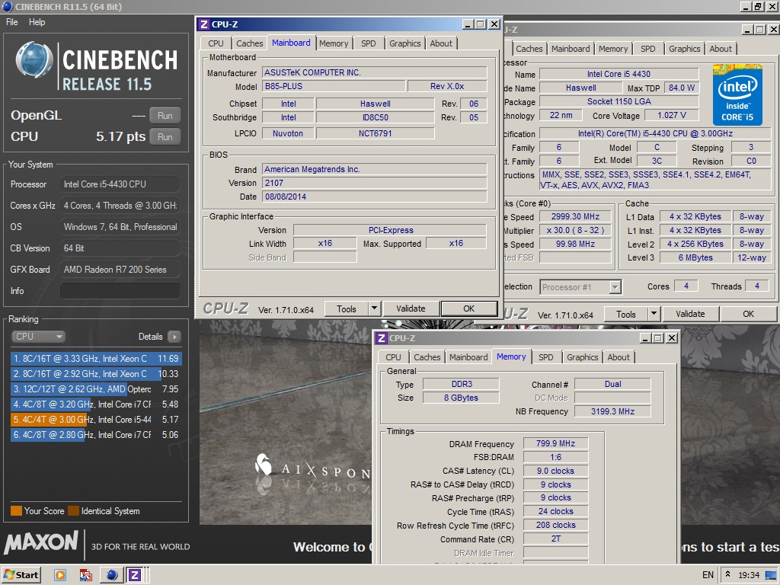Expand the Tools dropdown arrow in rear CPU-Z window
Screen dimensions: 780x585
[x=654, y=314]
